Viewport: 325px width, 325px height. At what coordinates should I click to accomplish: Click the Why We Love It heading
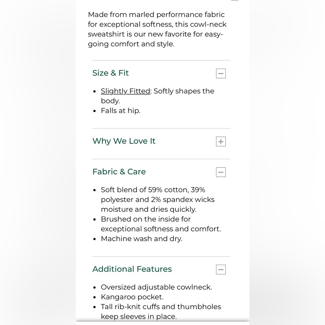124,141
